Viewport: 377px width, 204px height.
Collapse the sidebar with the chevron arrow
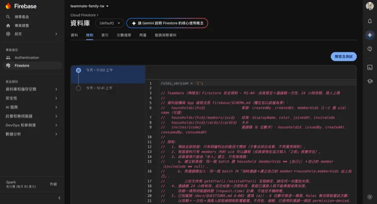pyautogui.click(x=59, y=198)
